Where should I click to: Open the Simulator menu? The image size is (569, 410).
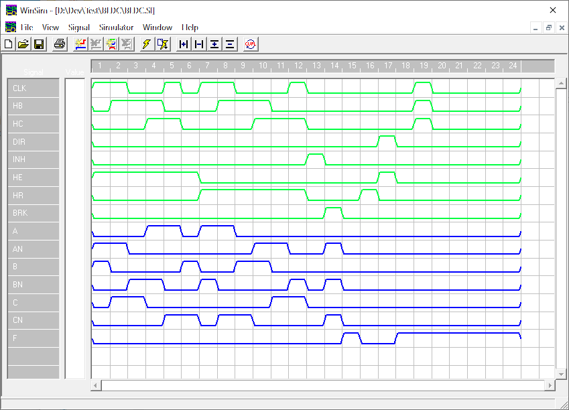point(116,27)
